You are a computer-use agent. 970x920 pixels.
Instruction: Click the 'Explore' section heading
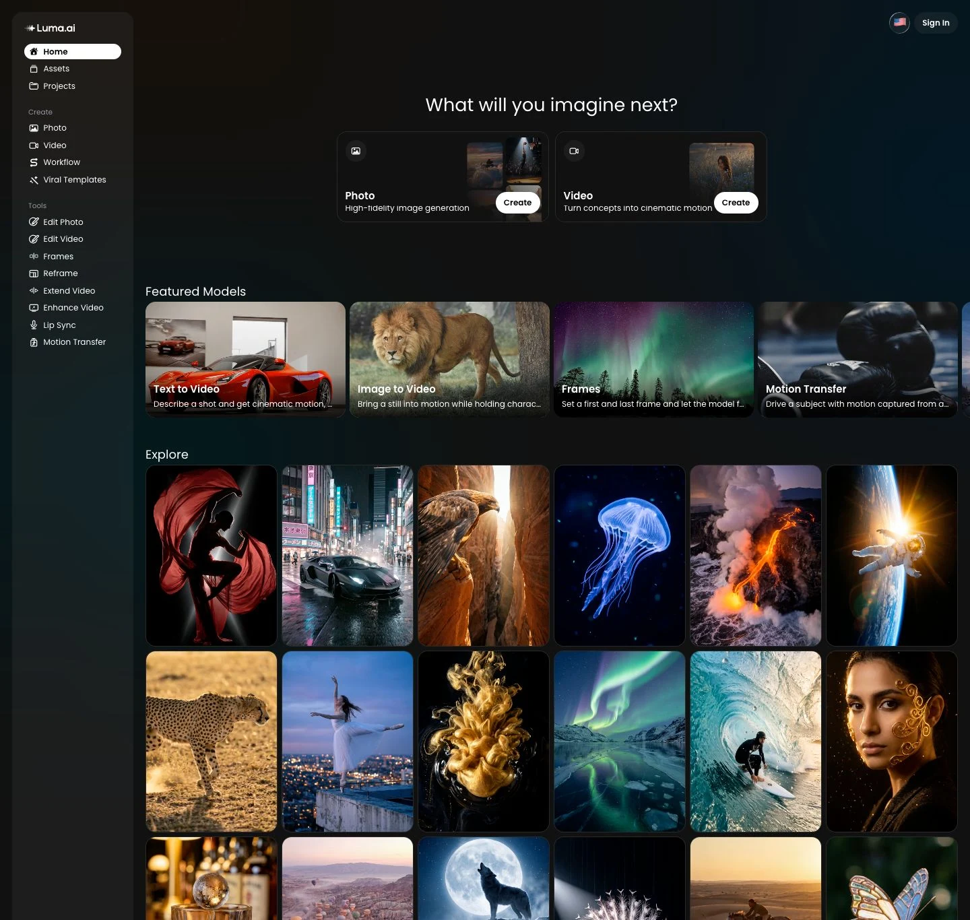tap(167, 455)
